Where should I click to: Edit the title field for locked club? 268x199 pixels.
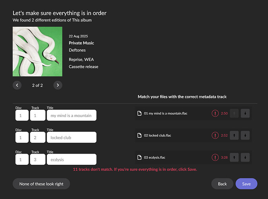pyautogui.click(x=72, y=138)
